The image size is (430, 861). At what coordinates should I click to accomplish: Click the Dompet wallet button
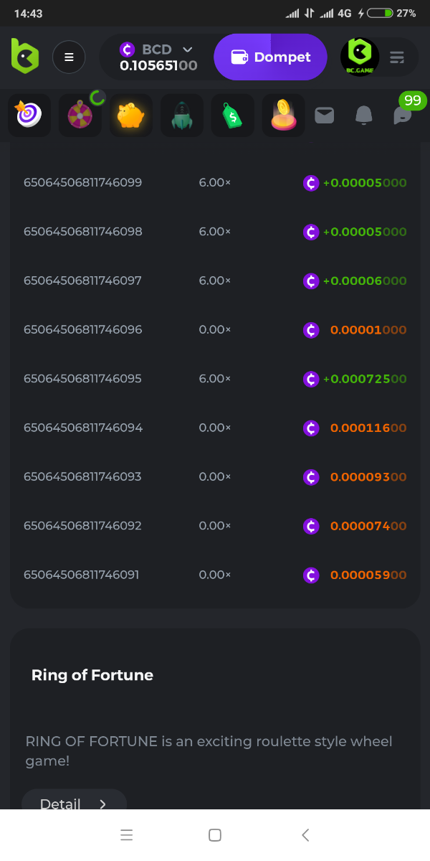[x=270, y=57]
